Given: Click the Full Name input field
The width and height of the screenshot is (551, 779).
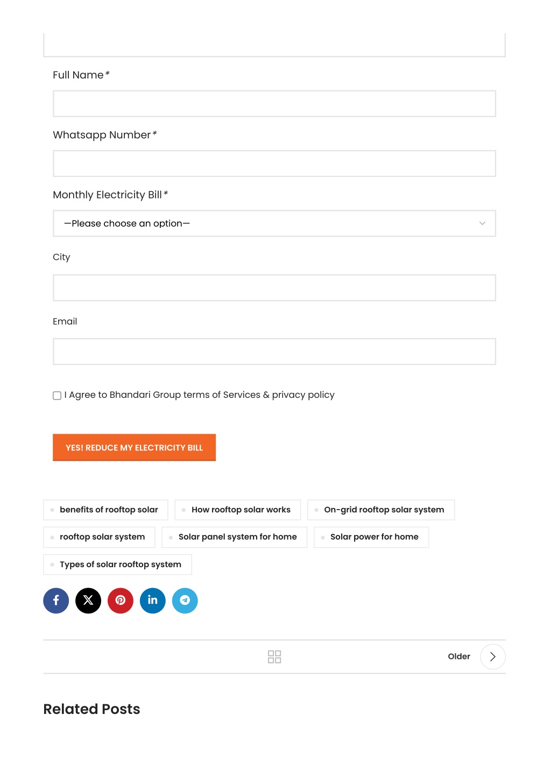Looking at the screenshot, I should (x=274, y=104).
